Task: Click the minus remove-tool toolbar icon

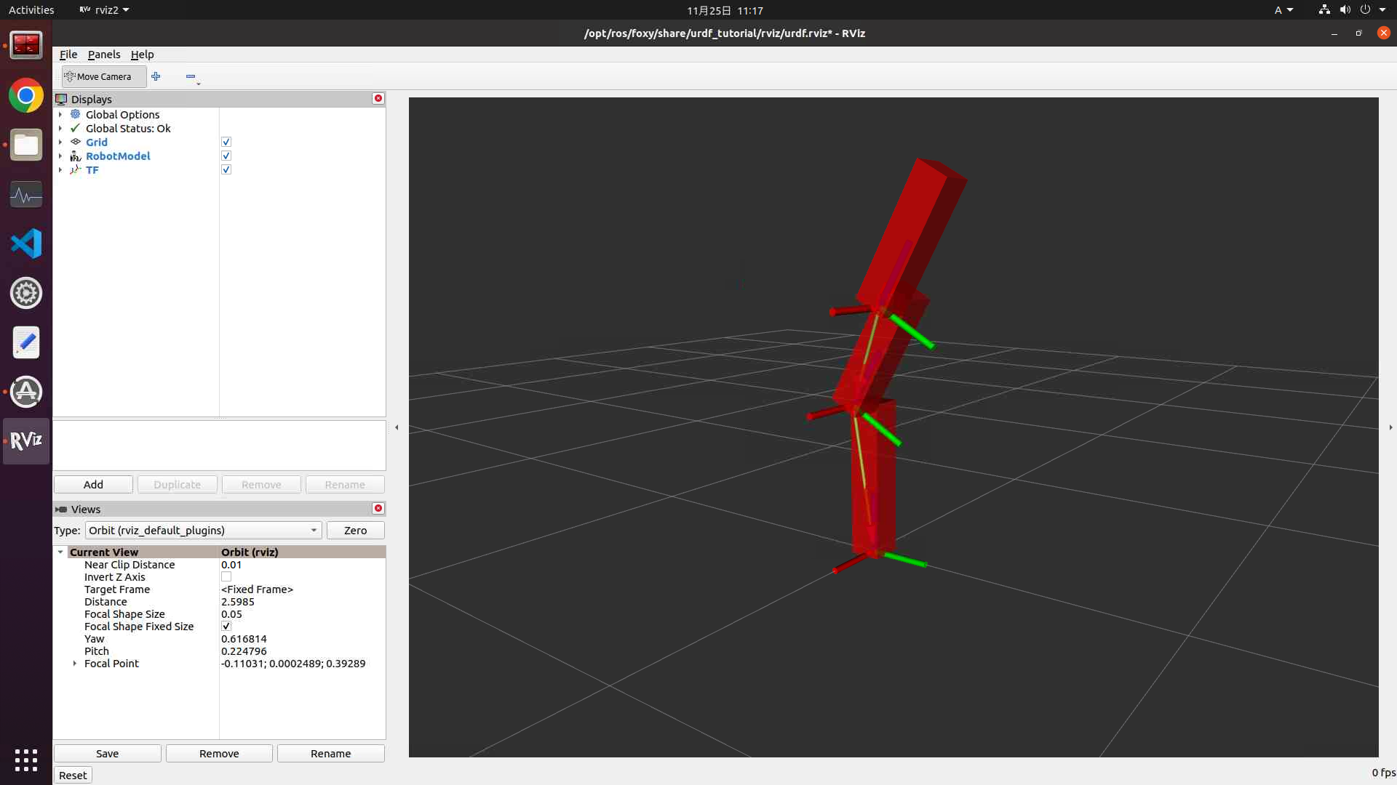Action: (x=191, y=76)
